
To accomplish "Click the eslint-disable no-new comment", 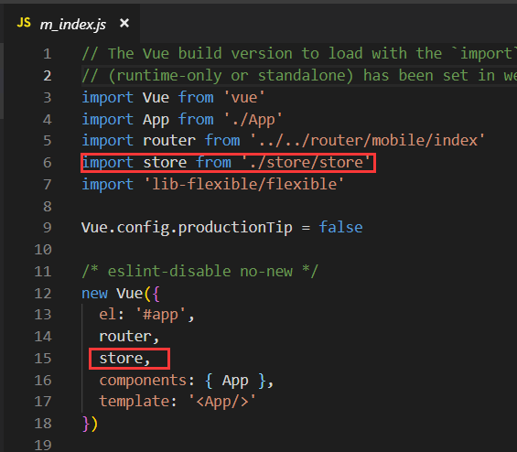I will click(x=199, y=272).
